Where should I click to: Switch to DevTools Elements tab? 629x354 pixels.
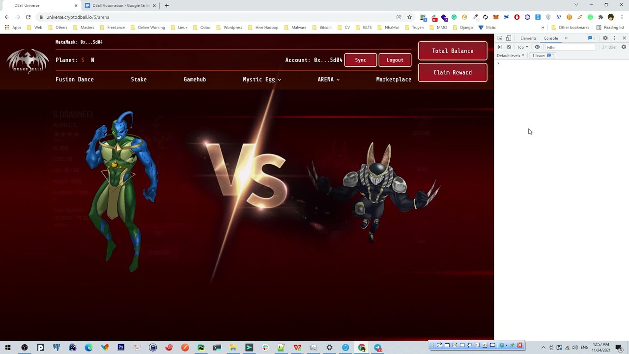click(528, 38)
